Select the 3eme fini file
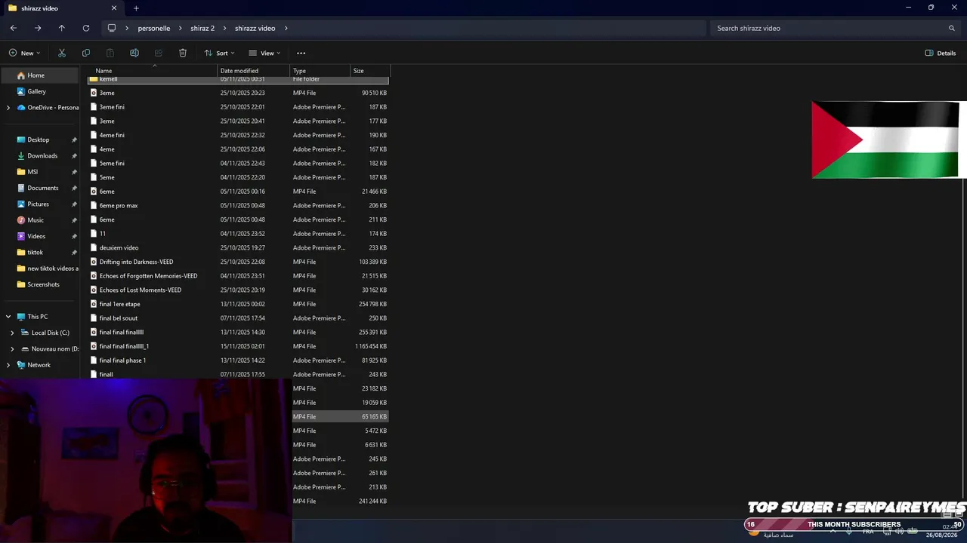This screenshot has width=967, height=543. (239, 107)
